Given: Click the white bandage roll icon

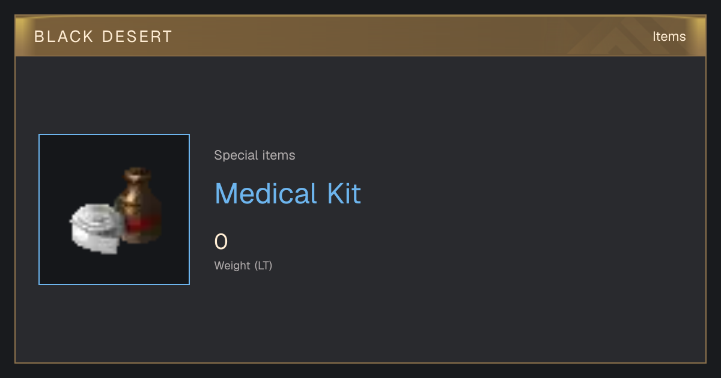Looking at the screenshot, I should pos(96,227).
